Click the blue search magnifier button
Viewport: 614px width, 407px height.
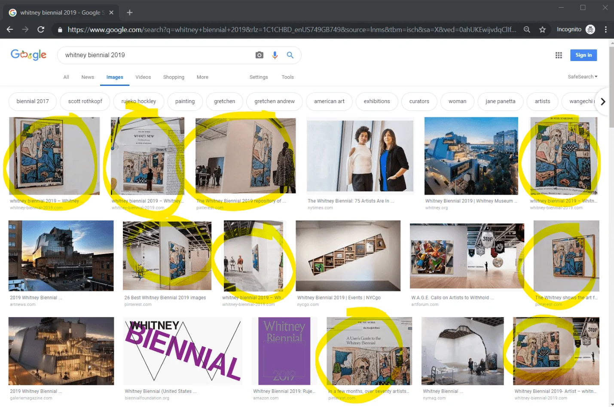[x=290, y=55]
